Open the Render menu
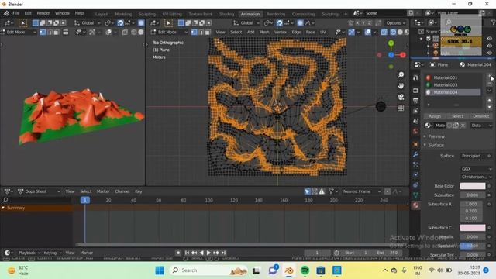The width and height of the screenshot is (496, 279). point(43,13)
